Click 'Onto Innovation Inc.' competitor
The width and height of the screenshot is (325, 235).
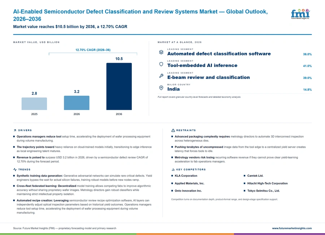coord(188,191)
